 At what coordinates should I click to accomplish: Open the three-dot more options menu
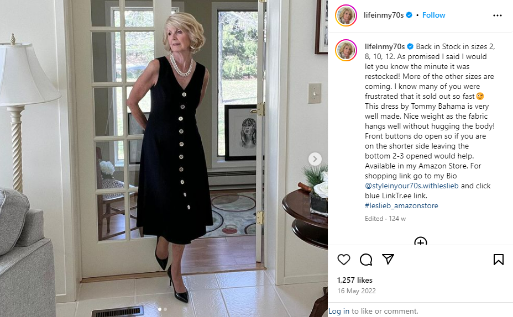coord(498,15)
